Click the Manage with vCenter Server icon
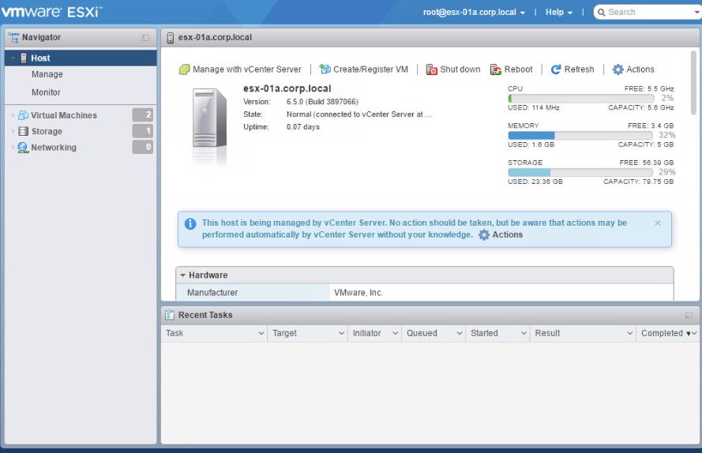The width and height of the screenshot is (702, 453). pos(185,69)
